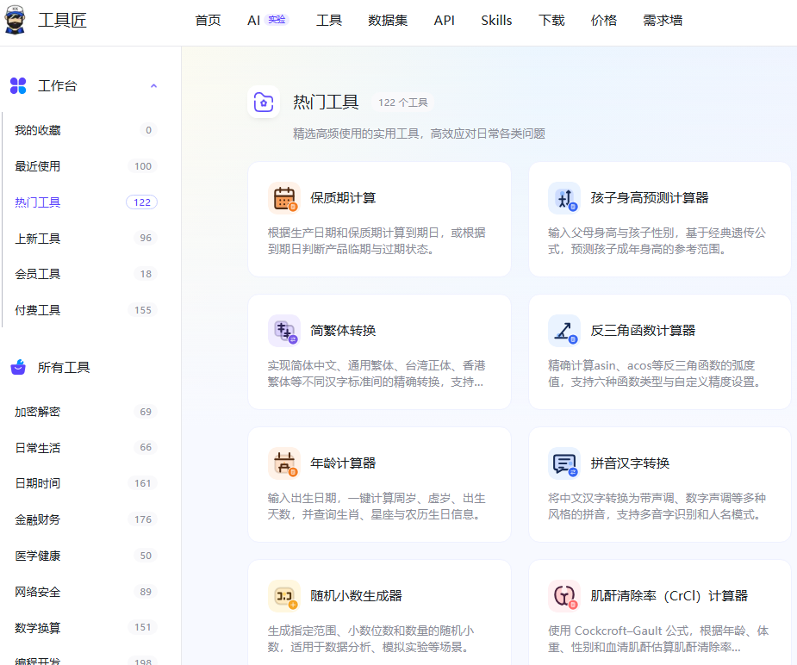Open the AI 实验 navigation item
Viewport: 797px width, 665px height.
[268, 21]
